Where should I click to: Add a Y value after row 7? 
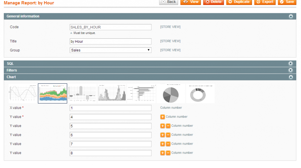(162, 144)
